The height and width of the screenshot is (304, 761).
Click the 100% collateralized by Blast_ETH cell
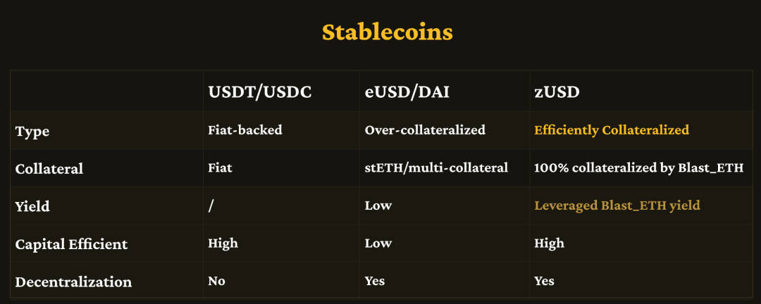pyautogui.click(x=638, y=167)
